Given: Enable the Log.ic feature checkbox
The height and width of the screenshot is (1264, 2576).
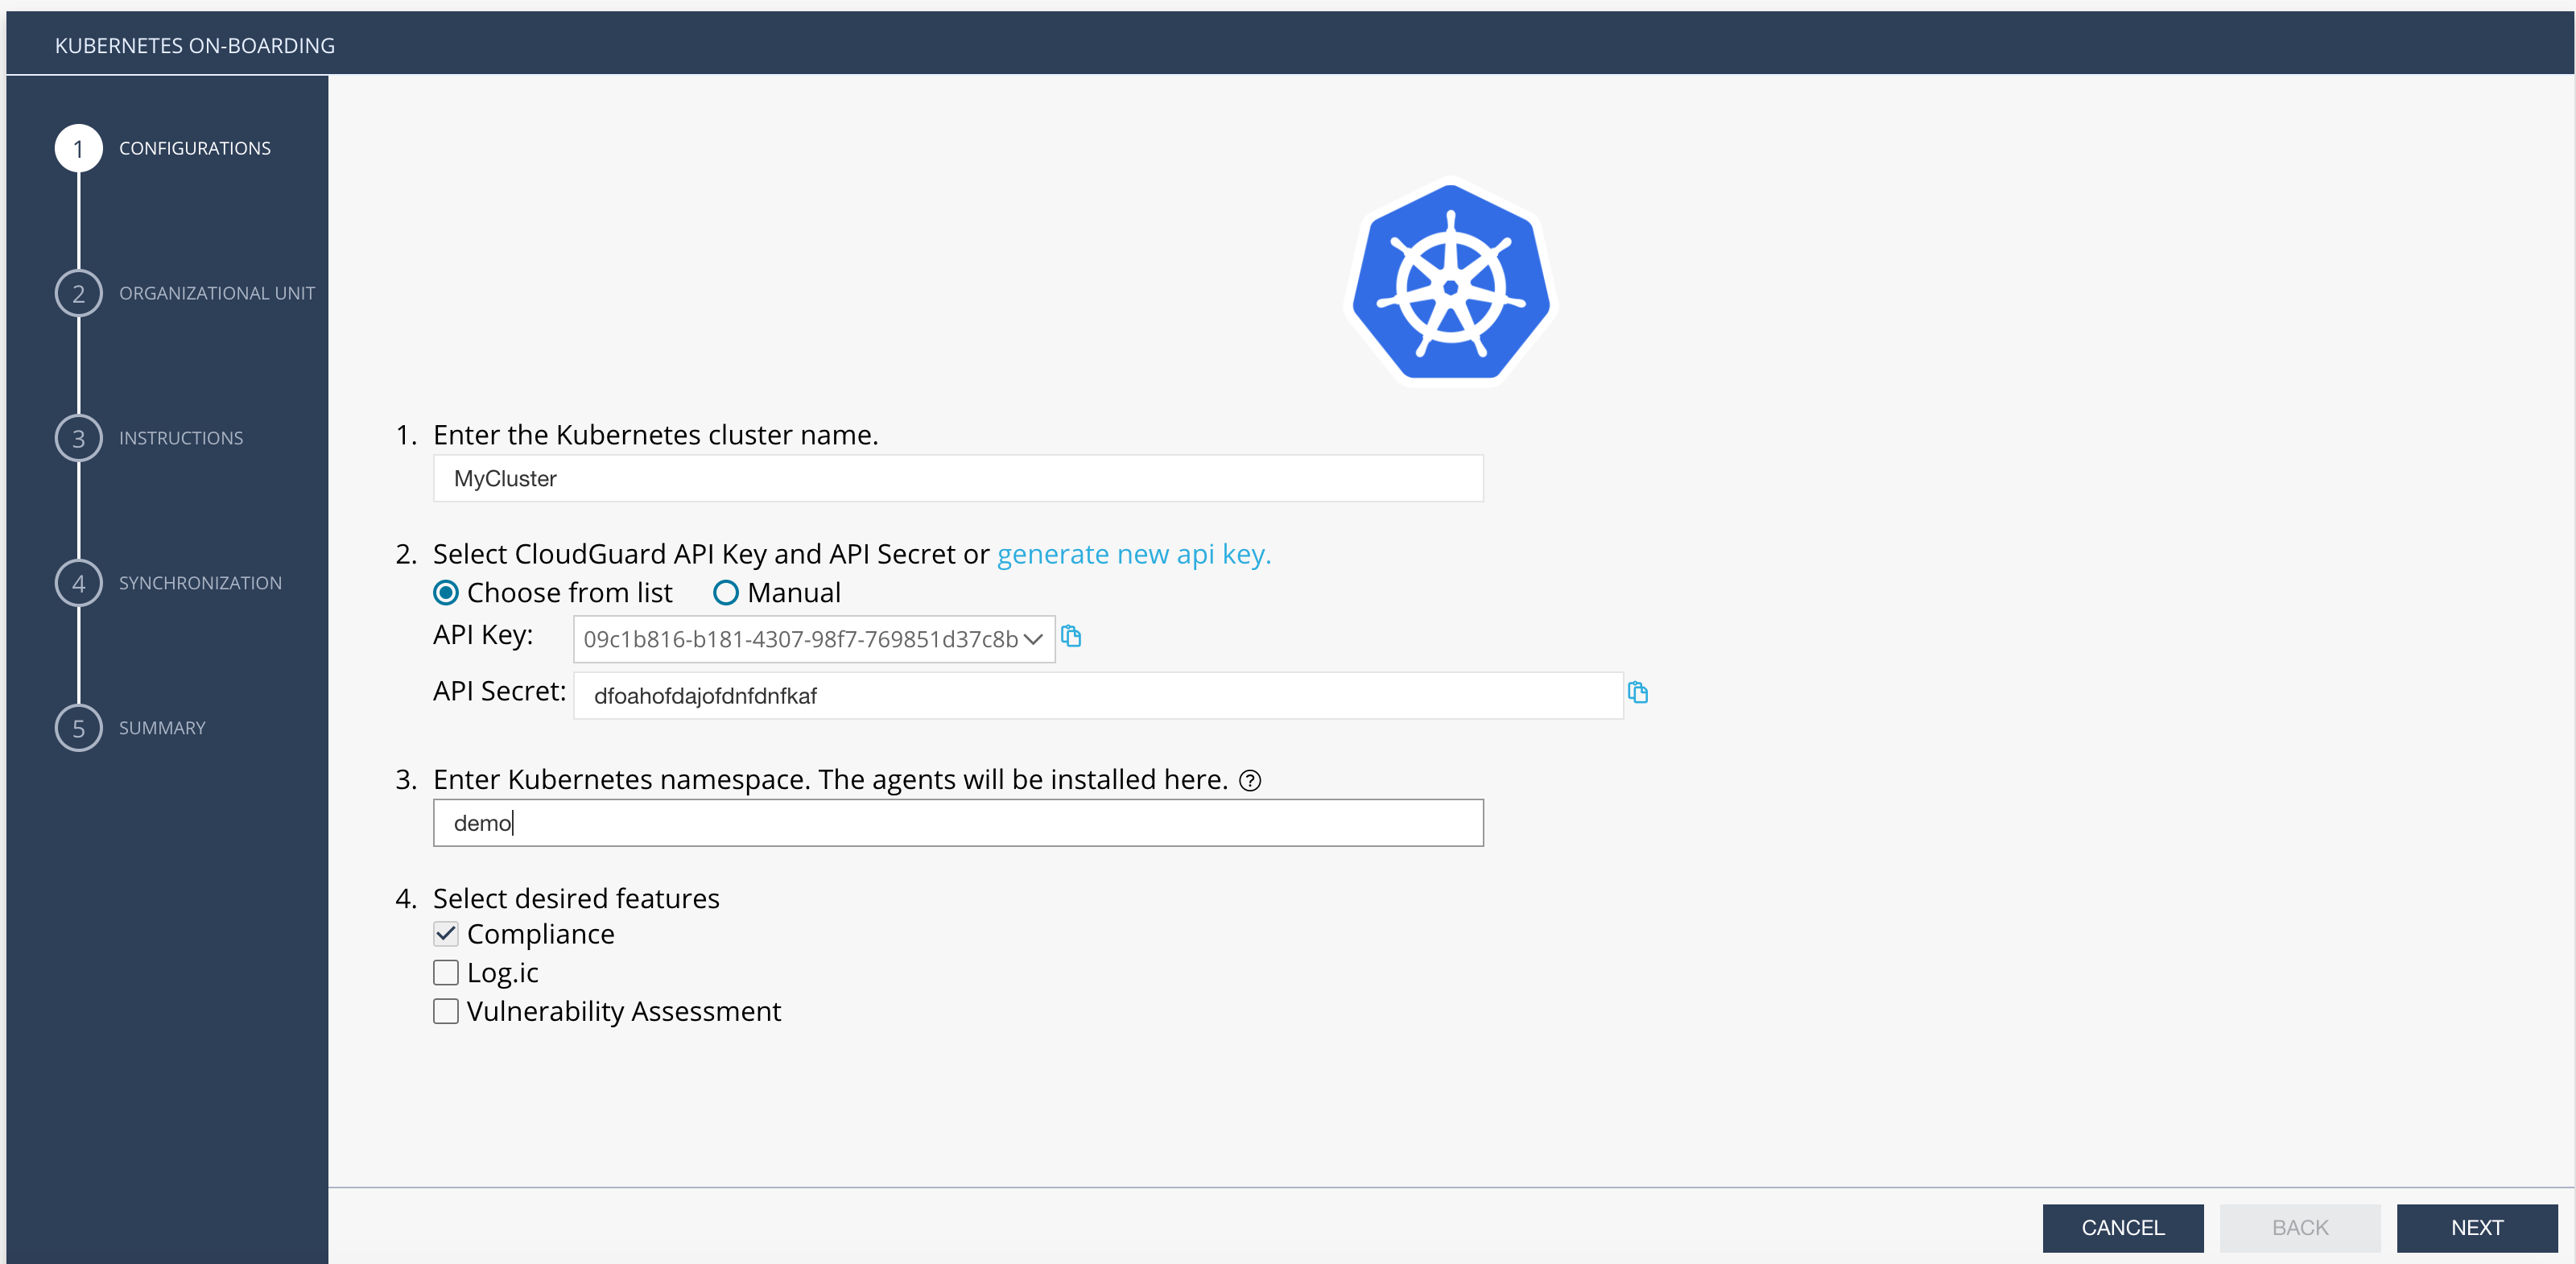Looking at the screenshot, I should 446,972.
